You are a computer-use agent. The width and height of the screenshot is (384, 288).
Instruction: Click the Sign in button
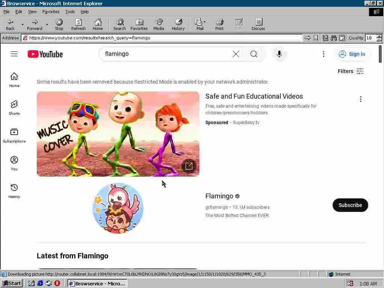point(352,54)
